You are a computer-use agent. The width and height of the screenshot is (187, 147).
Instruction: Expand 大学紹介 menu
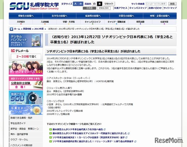tap(21, 22)
